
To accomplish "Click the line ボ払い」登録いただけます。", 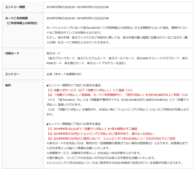I will pyautogui.click(x=64, y=105).
